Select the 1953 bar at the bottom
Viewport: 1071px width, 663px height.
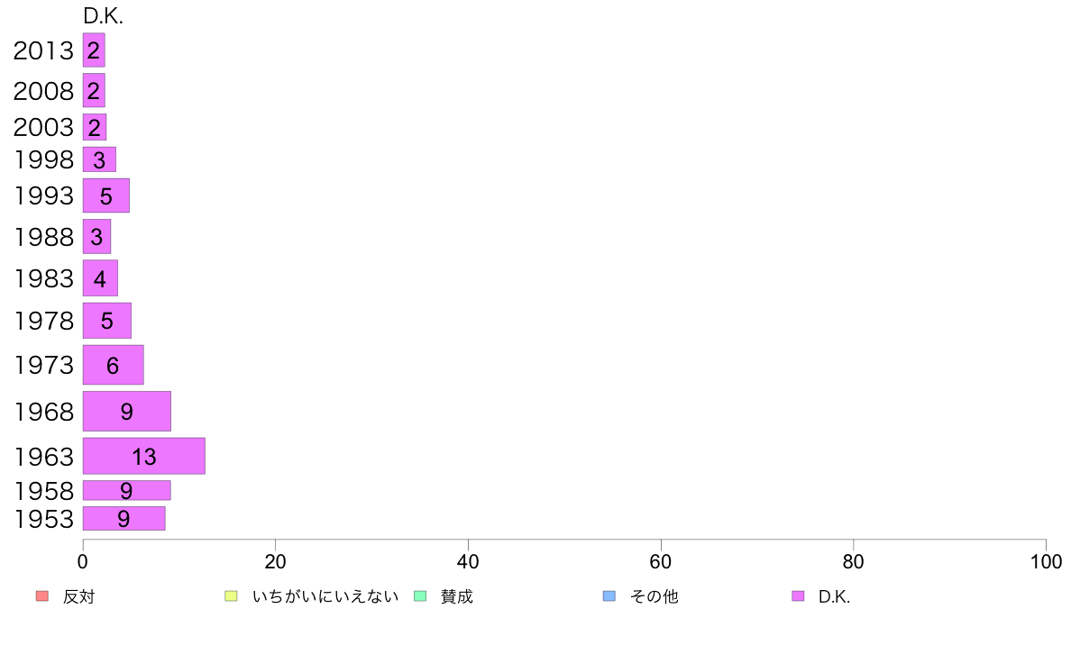coord(124,518)
